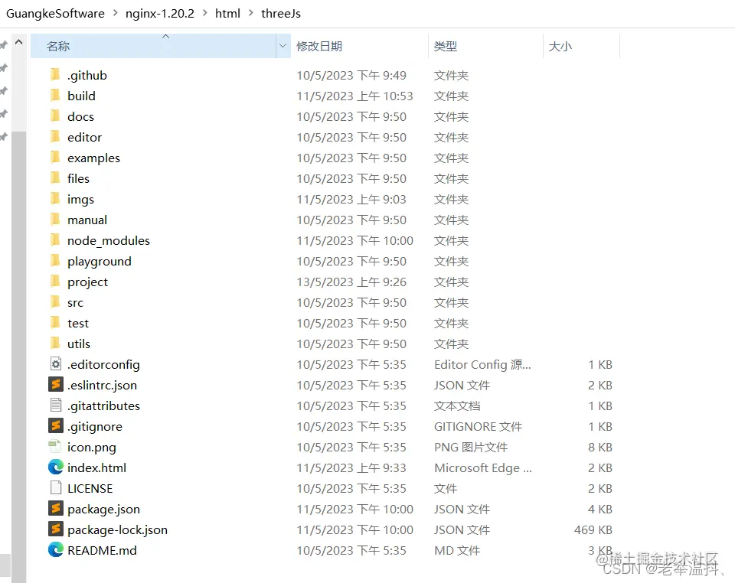Click the Edge icon of index.html
Screen dimensions: 735x583
[x=56, y=467]
